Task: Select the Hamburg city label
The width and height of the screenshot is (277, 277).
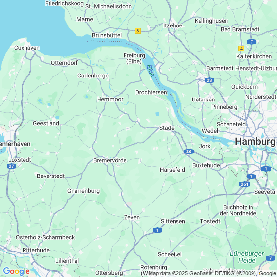Action: pyautogui.click(x=255, y=141)
